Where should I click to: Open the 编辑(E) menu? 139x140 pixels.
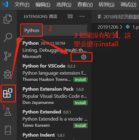click(x=43, y=5)
